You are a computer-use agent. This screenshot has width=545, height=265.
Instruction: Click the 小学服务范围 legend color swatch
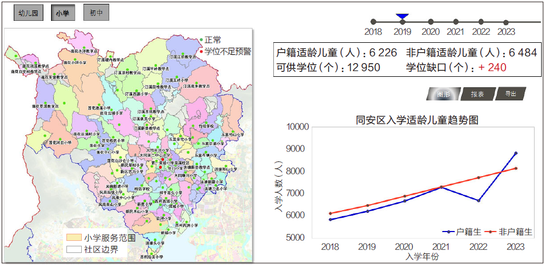tap(74, 238)
